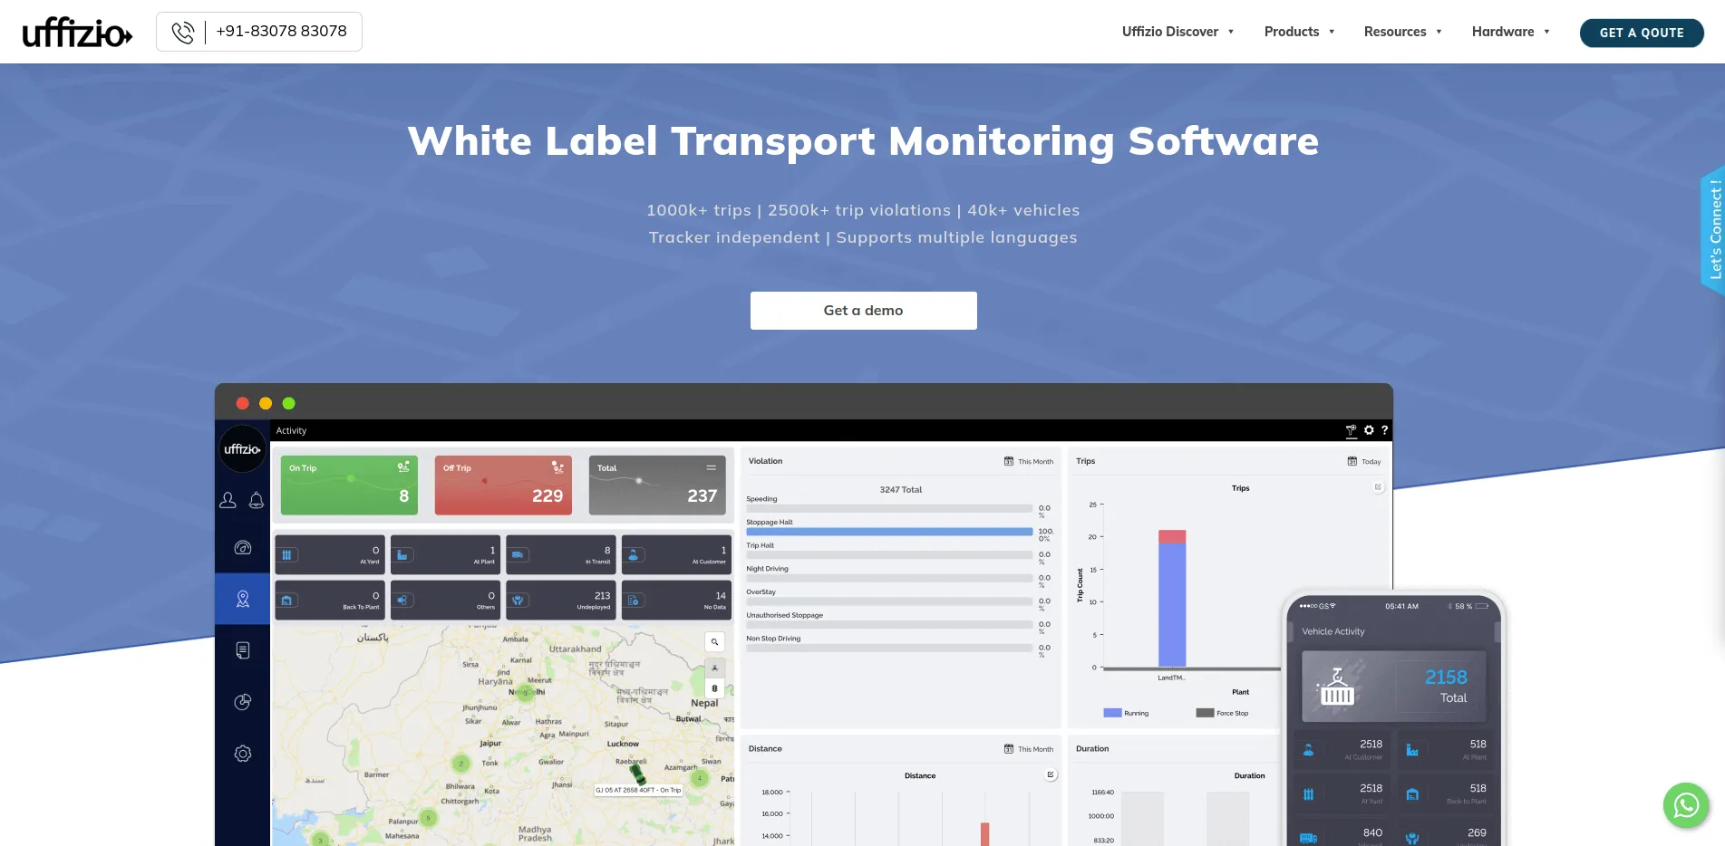The height and width of the screenshot is (846, 1725).
Task: Click the WhatsApp chat icon
Action: click(x=1685, y=804)
